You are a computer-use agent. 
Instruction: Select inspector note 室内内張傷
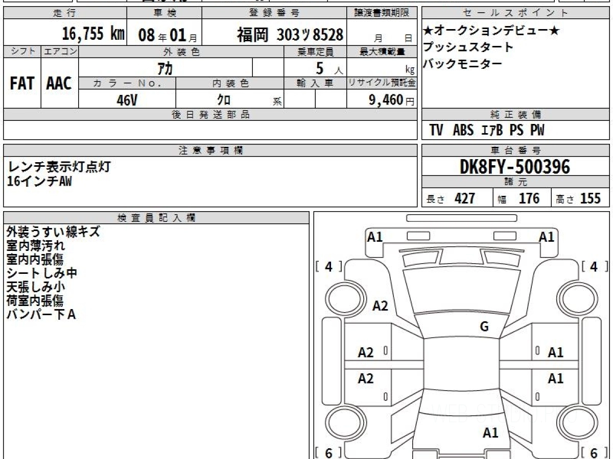[x=36, y=260]
